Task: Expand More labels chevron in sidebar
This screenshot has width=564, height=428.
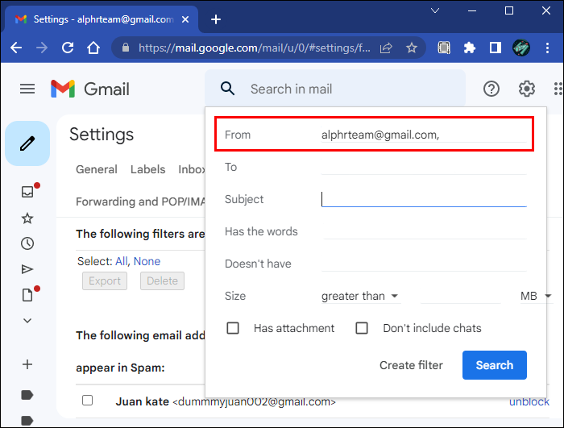Action: (27, 320)
